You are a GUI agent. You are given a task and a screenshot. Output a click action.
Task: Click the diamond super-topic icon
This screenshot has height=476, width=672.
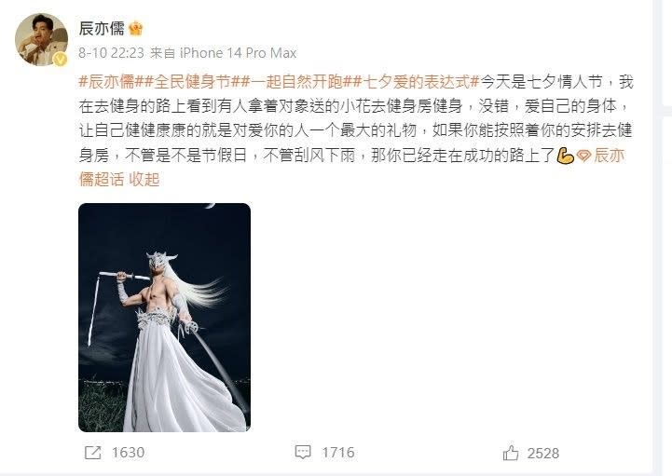click(x=583, y=156)
